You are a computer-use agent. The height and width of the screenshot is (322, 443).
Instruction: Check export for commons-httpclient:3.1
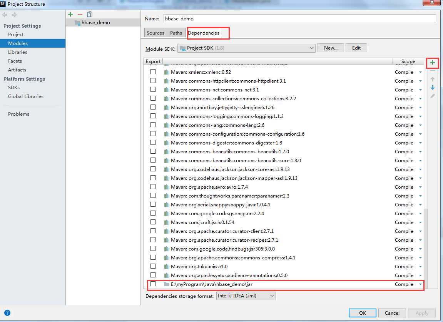[153, 81]
